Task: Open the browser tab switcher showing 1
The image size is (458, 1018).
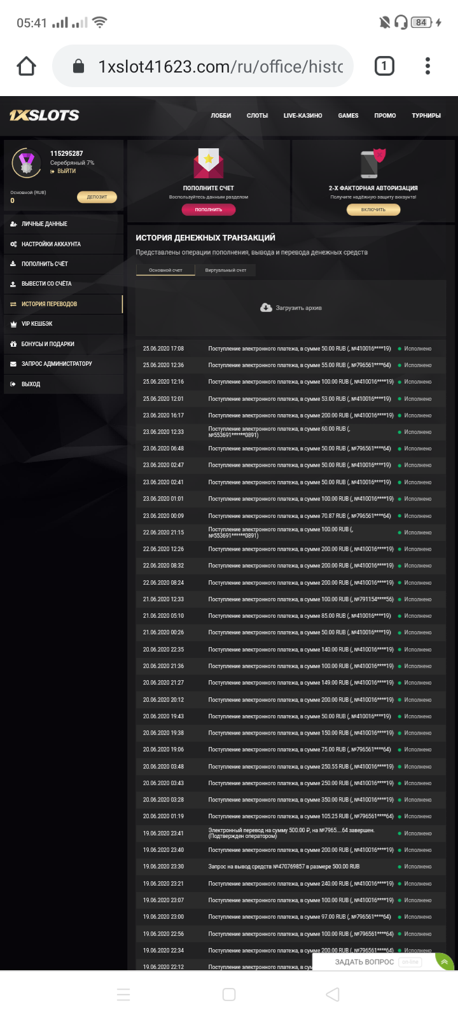Action: [x=384, y=66]
